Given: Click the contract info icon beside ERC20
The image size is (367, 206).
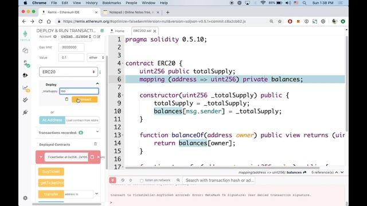Looking at the screenshot, I should coord(100,72).
